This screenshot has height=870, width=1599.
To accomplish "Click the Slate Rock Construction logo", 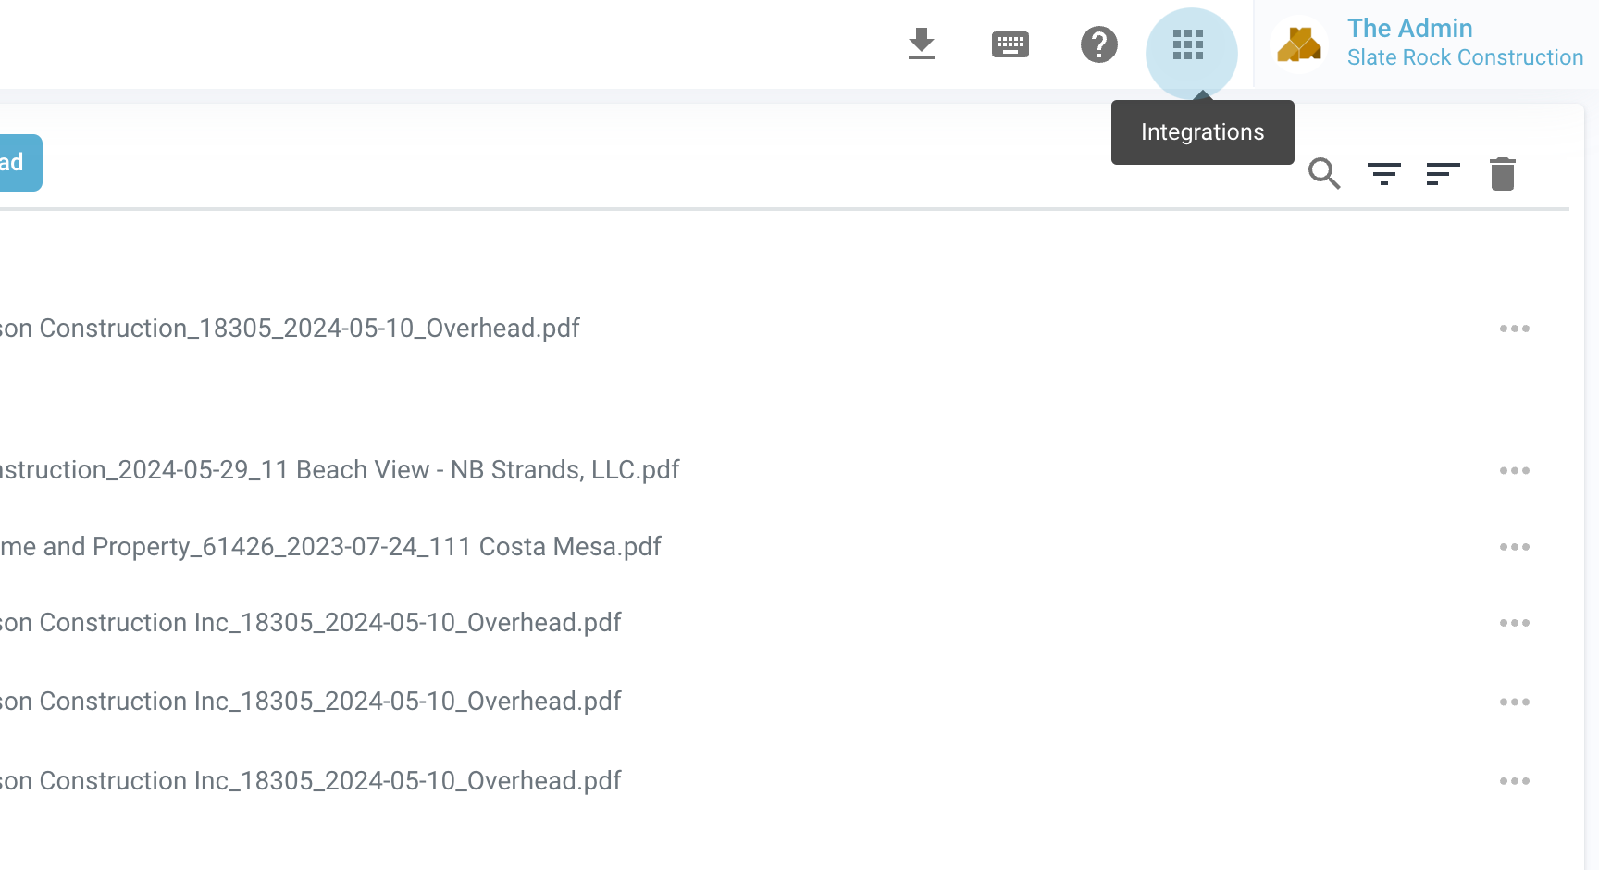I will (x=1298, y=44).
